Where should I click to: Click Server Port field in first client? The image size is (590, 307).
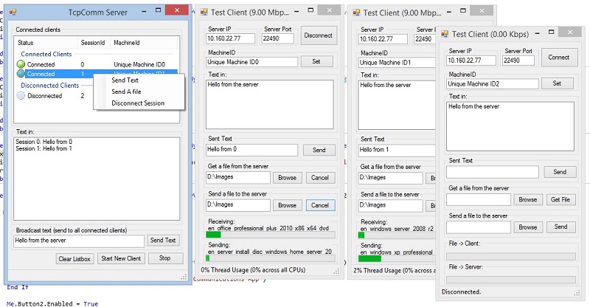(278, 38)
